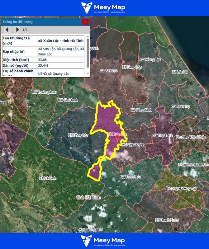Click the next result arrow in info panel
Screen dimensions: 209x249
[x=17, y=30]
